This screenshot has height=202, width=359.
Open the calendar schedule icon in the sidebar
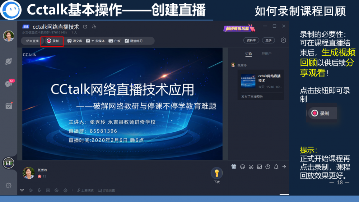click(9, 106)
